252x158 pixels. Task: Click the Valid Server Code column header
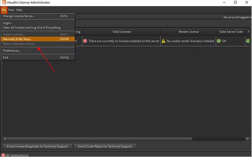pyautogui.click(x=231, y=32)
